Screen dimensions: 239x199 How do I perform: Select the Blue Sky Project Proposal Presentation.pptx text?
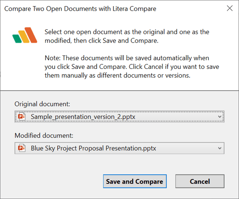tap(93, 148)
